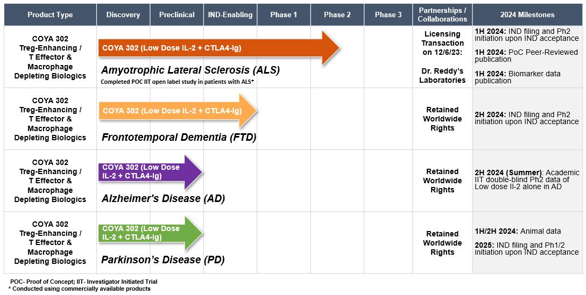Select the Frontotemporal Dementia (FTD) title

[x=179, y=137]
